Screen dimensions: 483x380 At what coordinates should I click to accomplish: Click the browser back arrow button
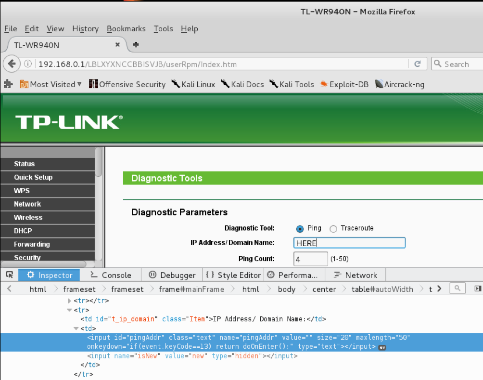point(12,64)
